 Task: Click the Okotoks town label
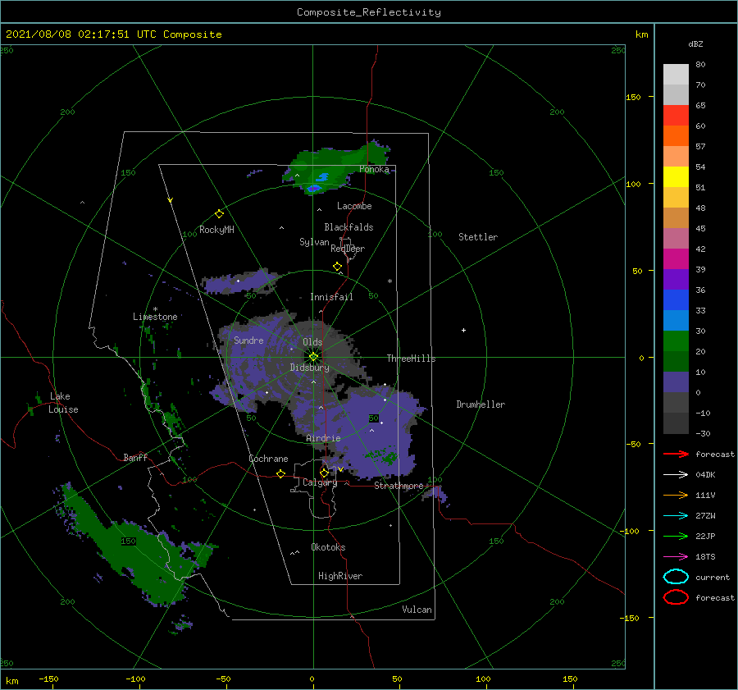tap(328, 547)
